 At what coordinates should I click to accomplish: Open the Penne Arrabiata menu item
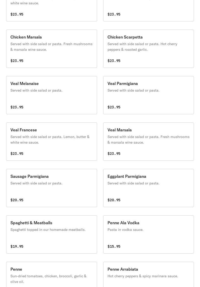[x=148, y=274]
